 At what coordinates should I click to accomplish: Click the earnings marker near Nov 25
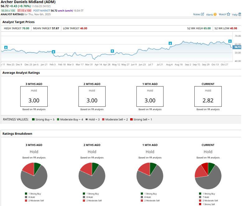[6, 48]
